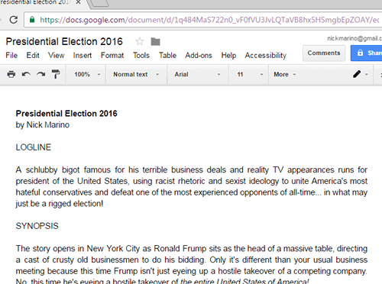Viewport: 382px width, 284px height.
Task: Redo with the forward arrow icon
Action: (40, 74)
